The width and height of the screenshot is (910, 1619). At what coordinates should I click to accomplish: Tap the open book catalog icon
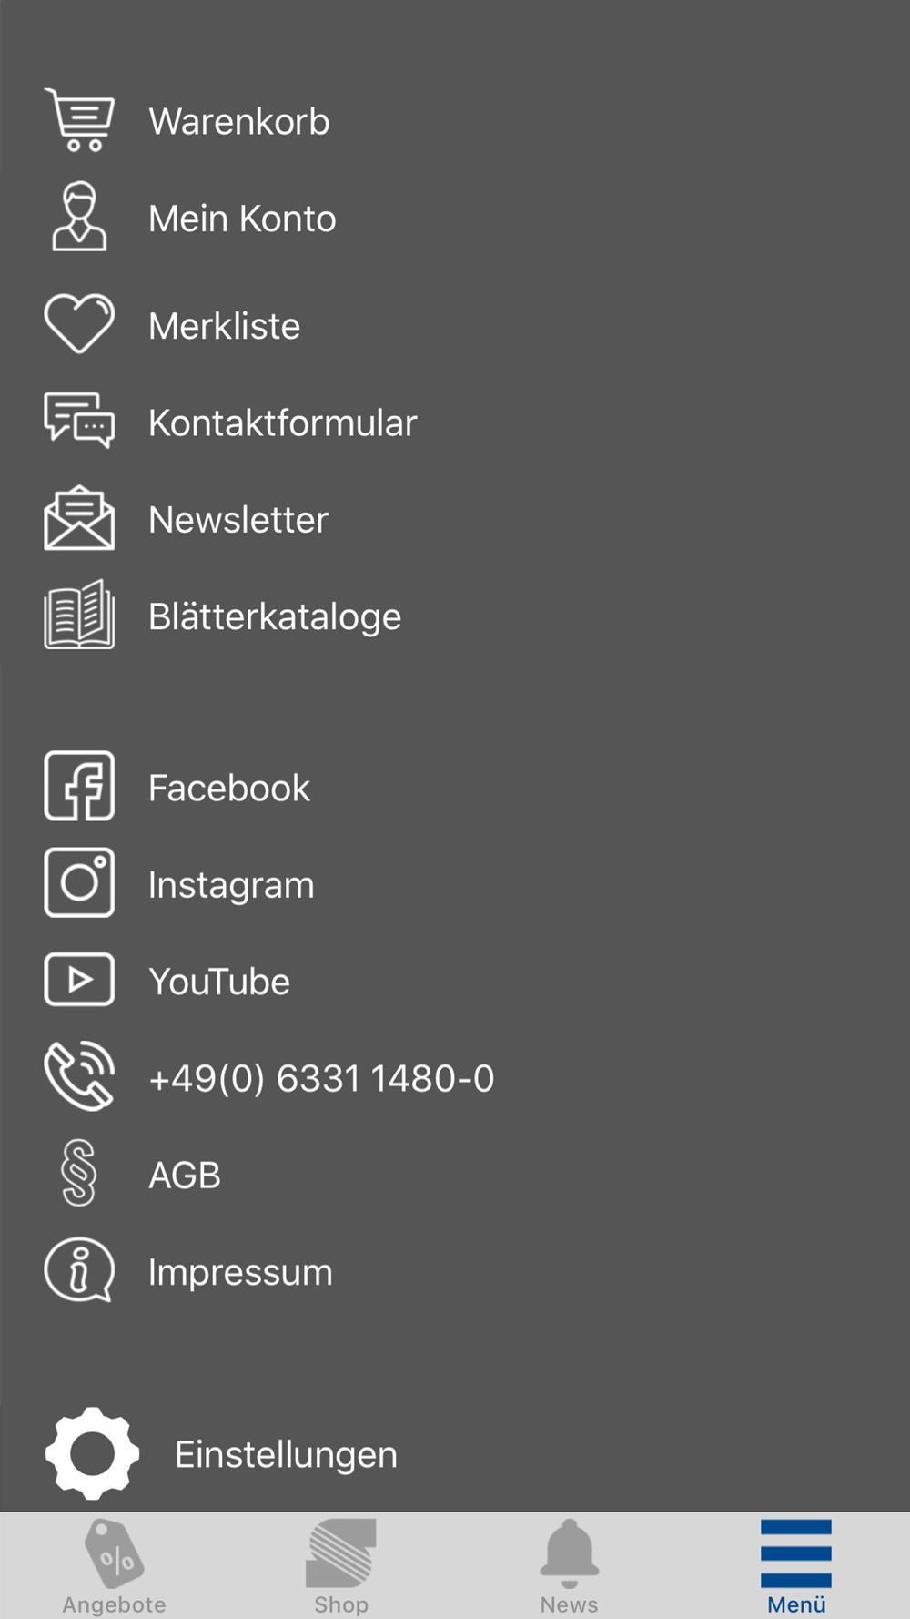(x=79, y=615)
